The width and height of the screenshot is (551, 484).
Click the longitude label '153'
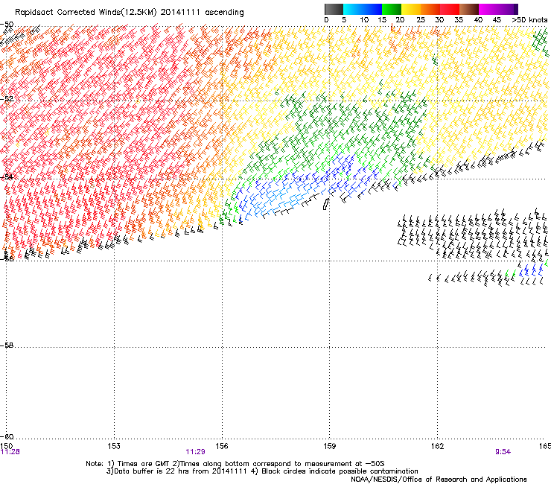point(114,446)
